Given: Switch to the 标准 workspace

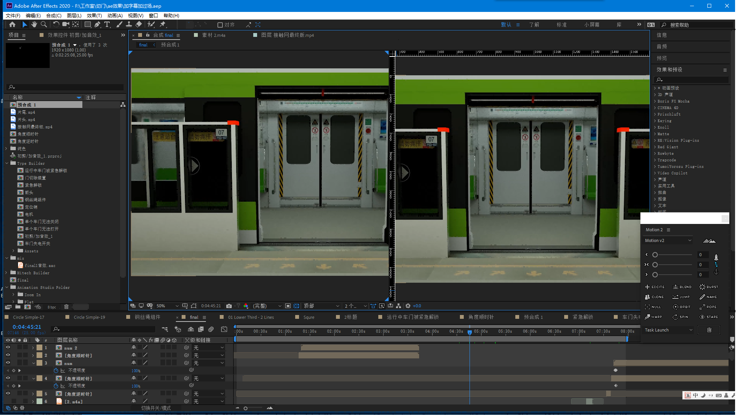Looking at the screenshot, I should pos(562,25).
